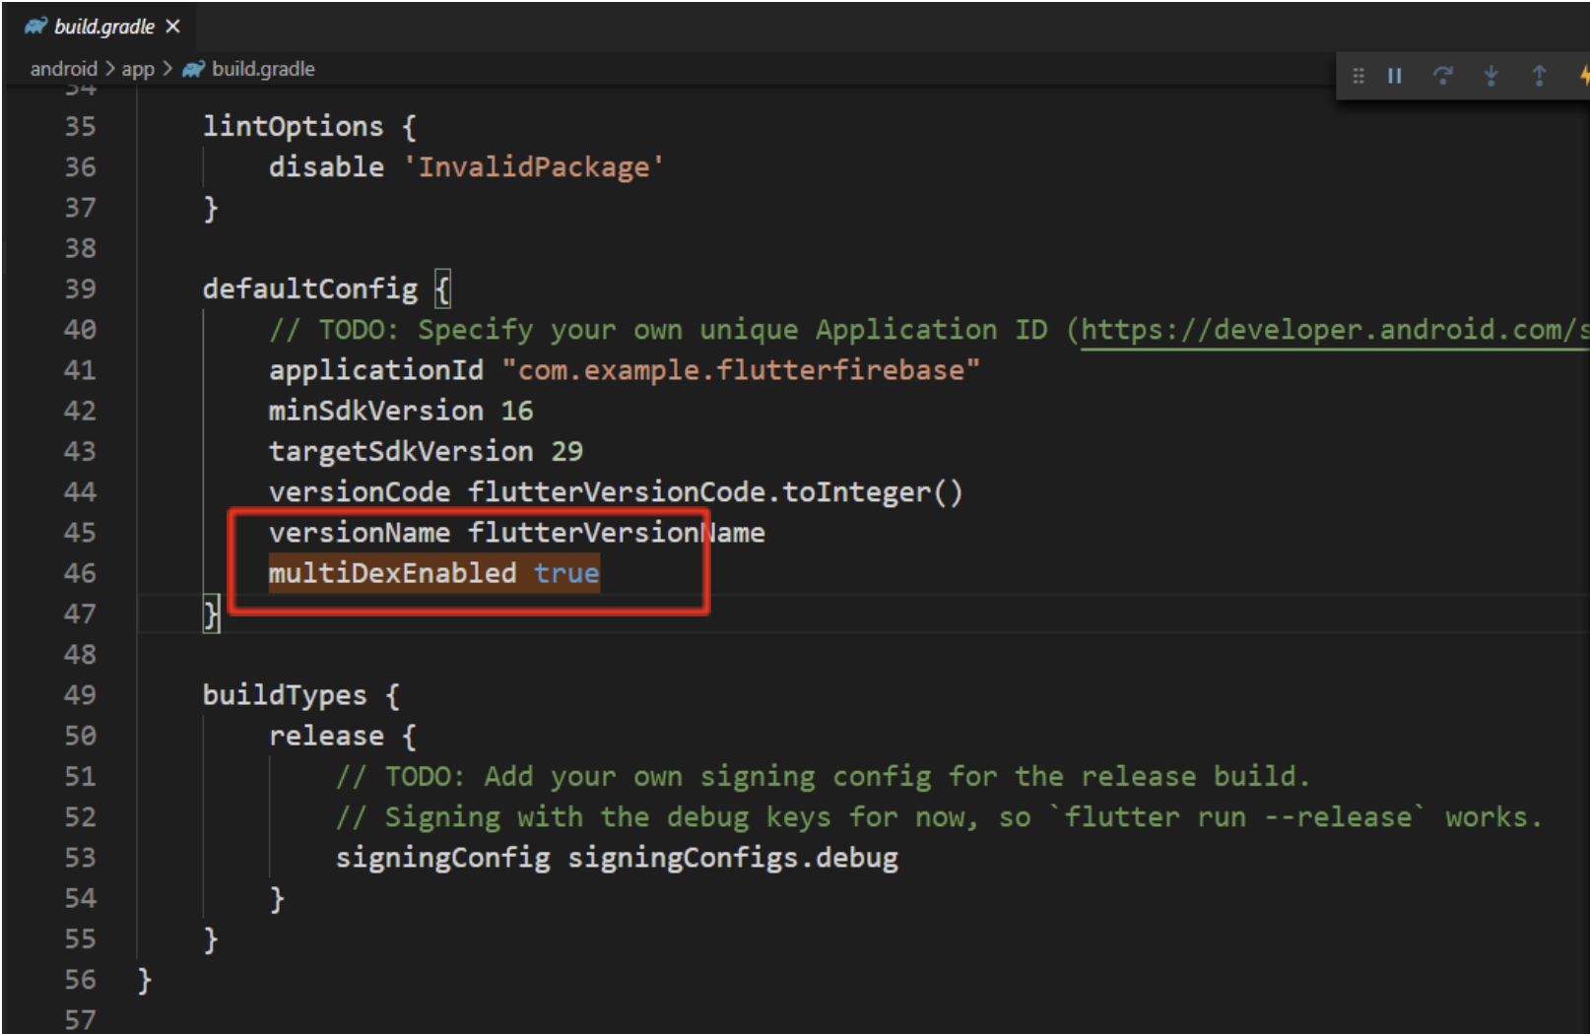Click the closing brace on line 47

tap(210, 613)
